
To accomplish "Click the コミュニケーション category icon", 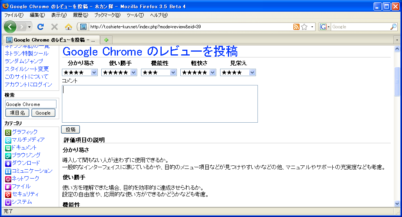I will coord(8,171).
